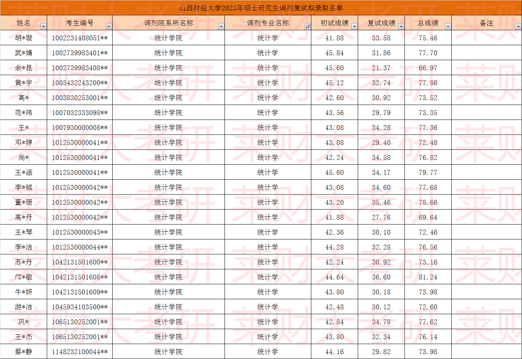Select the name cell 游*洁
The height and width of the screenshot is (359, 522).
pyautogui.click(x=24, y=307)
